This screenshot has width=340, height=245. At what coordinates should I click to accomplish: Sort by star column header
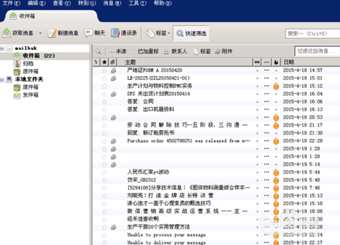(104, 62)
